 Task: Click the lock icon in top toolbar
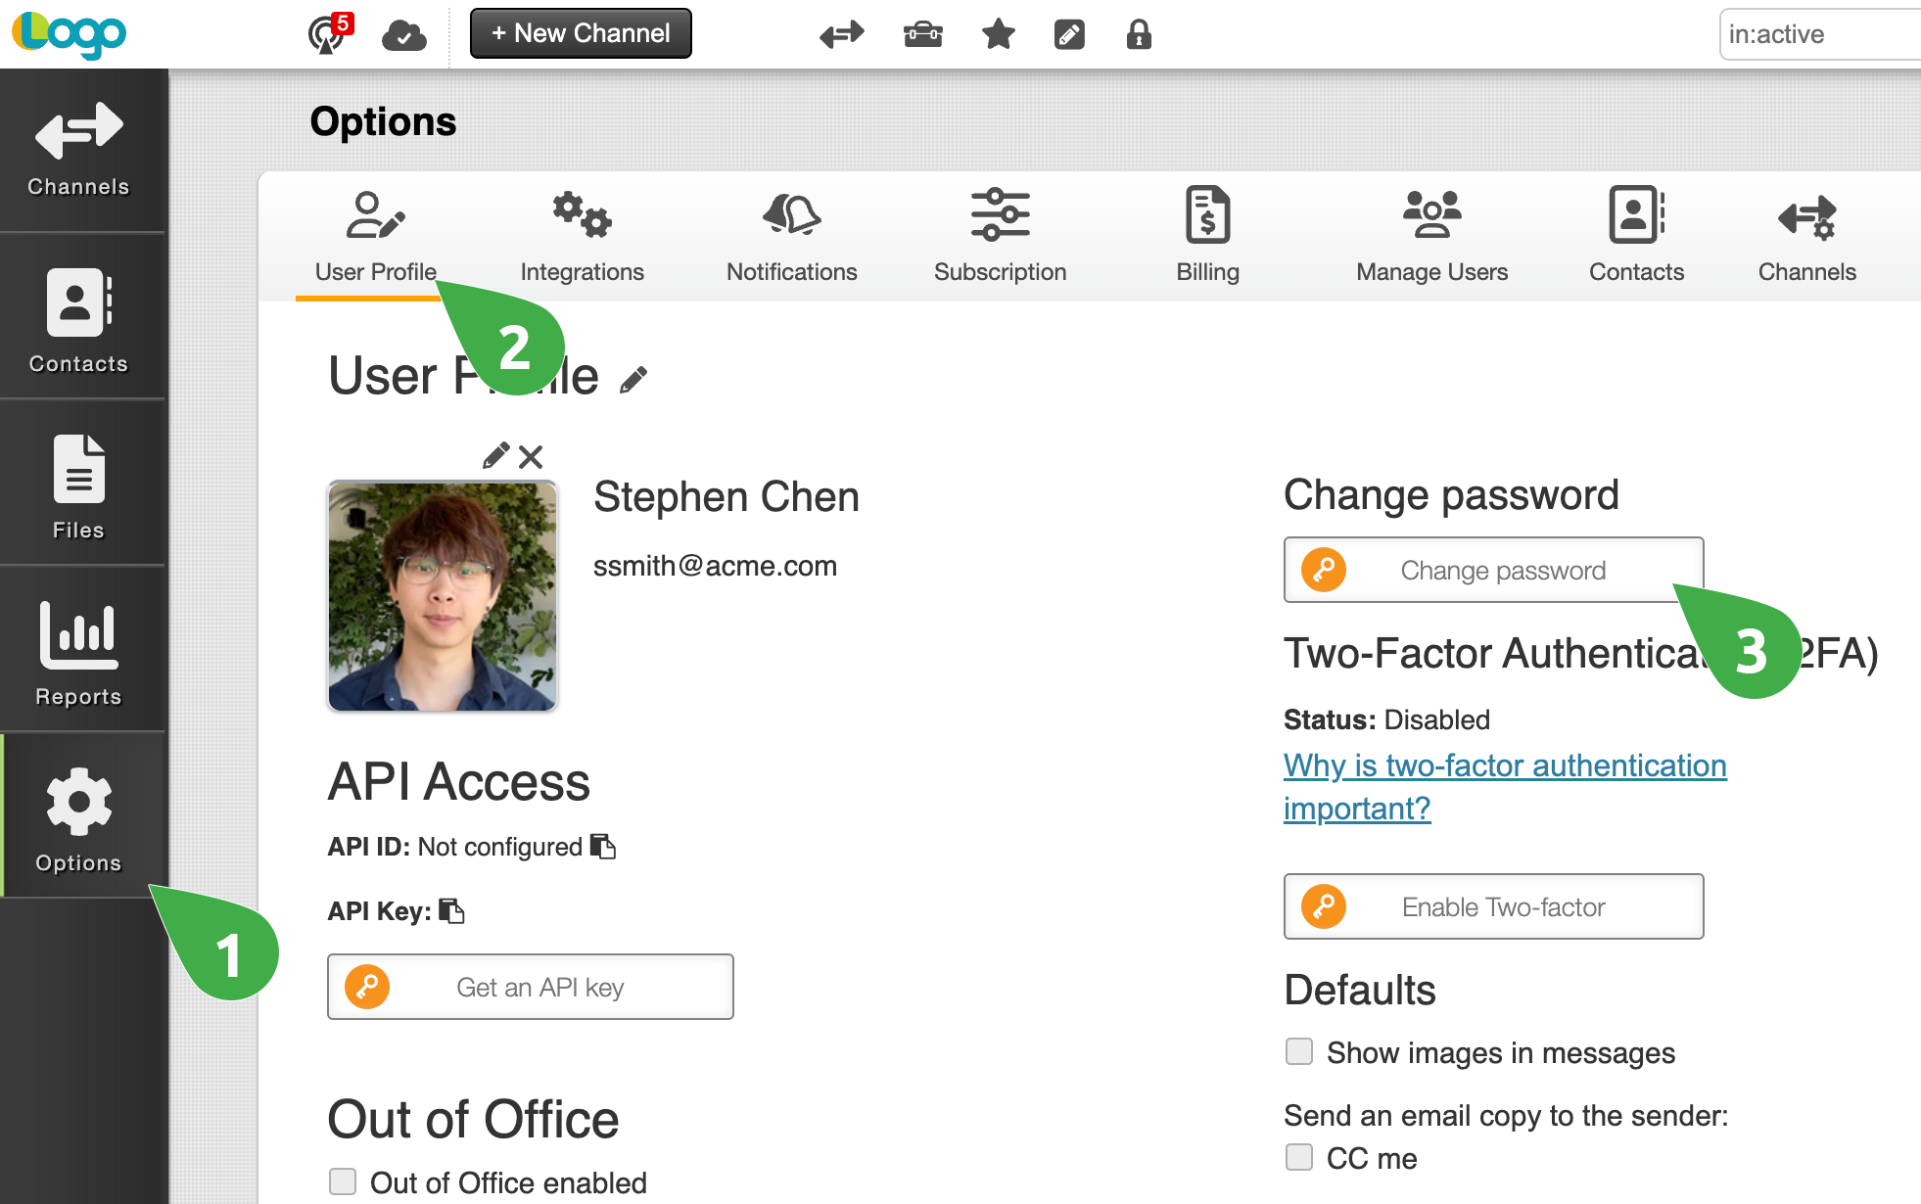[1138, 34]
